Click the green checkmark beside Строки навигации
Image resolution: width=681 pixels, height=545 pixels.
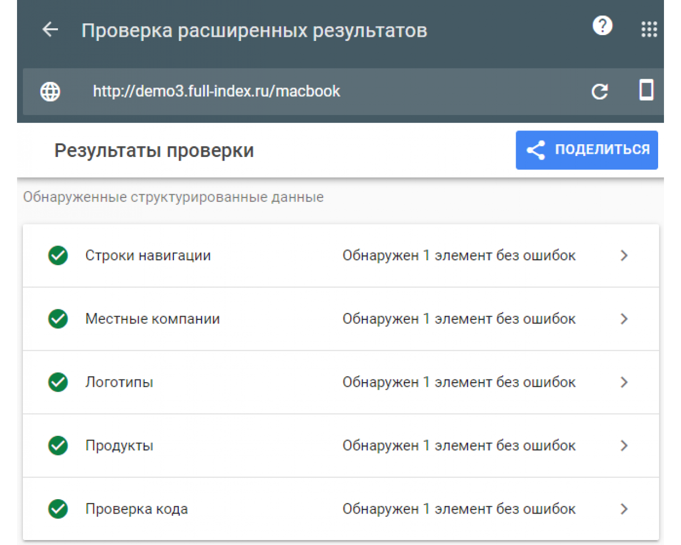57,255
